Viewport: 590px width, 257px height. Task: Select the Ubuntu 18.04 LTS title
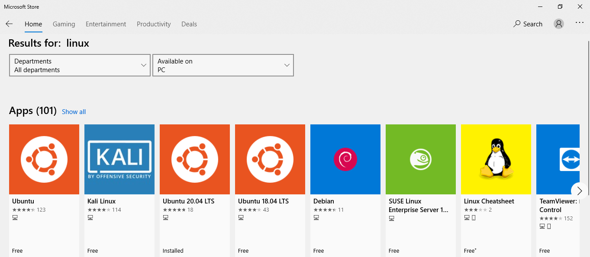264,201
